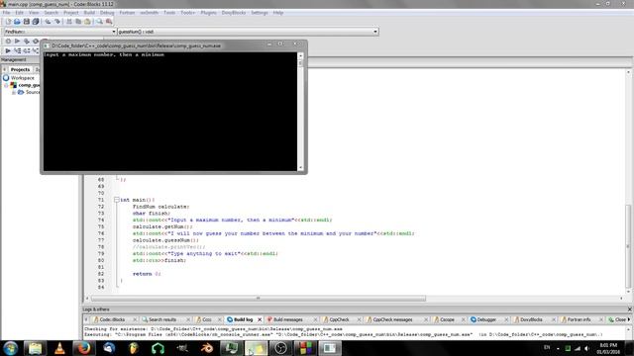Open the Build menu
This screenshot has height=356, width=634.
click(89, 13)
